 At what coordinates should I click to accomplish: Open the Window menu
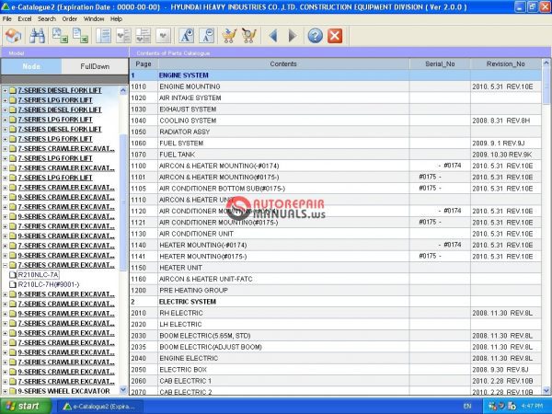point(94,19)
